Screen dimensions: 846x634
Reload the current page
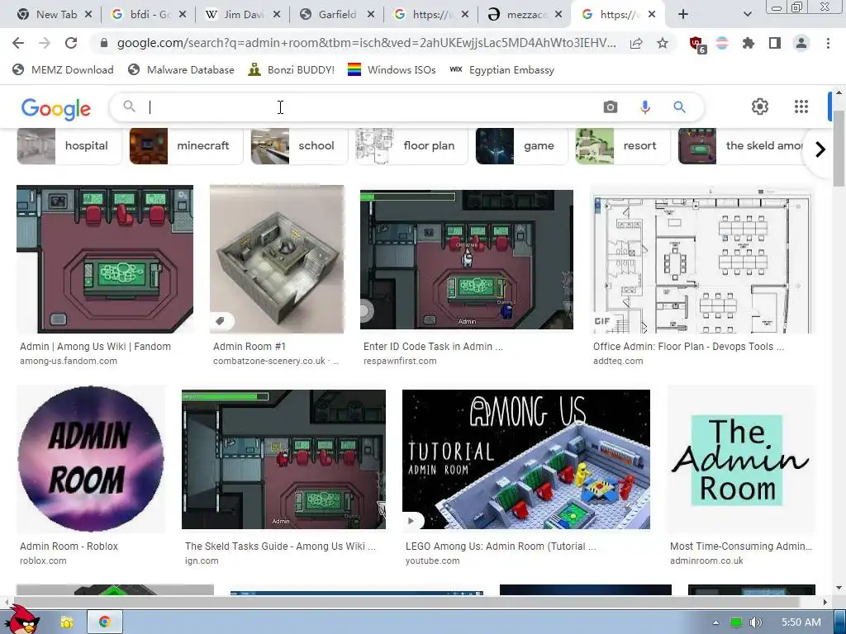(71, 43)
